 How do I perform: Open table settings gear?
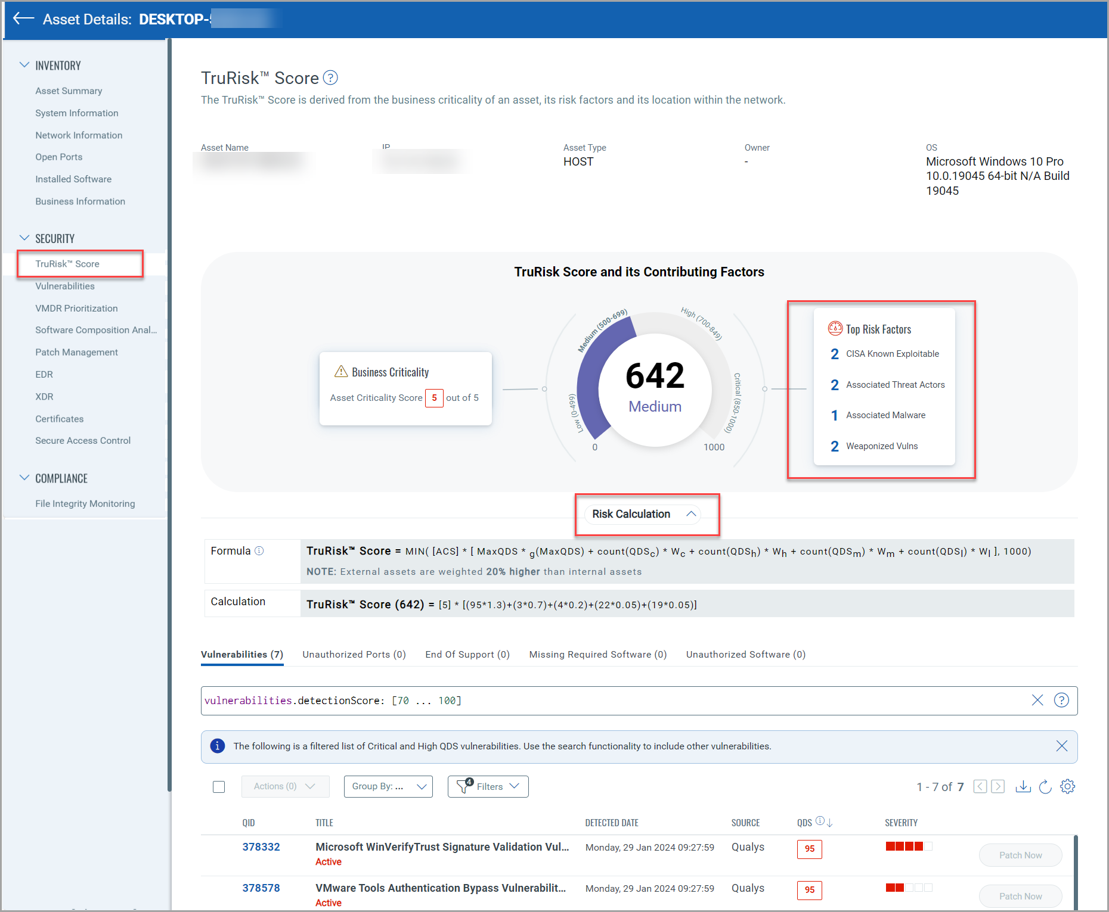click(x=1068, y=786)
